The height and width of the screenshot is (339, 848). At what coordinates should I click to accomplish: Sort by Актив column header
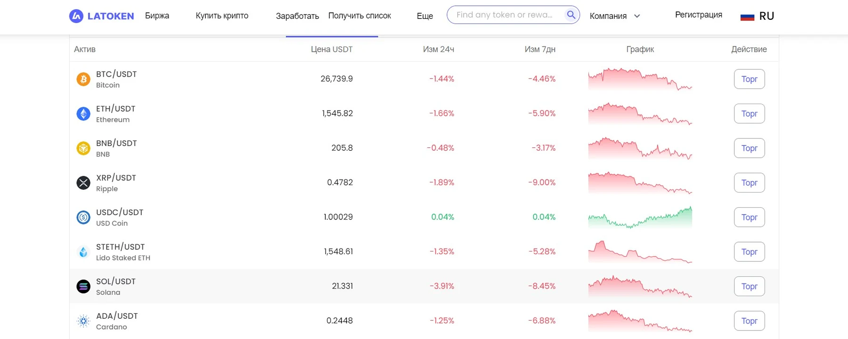pos(85,49)
